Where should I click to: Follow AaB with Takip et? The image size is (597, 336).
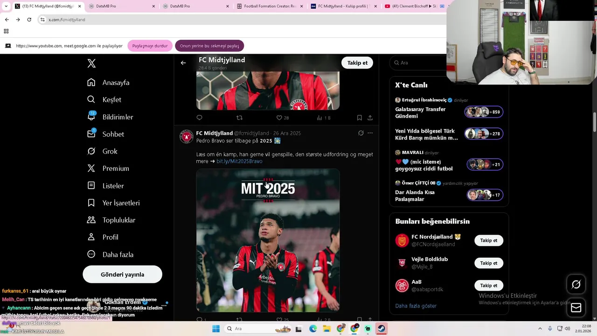(489, 285)
